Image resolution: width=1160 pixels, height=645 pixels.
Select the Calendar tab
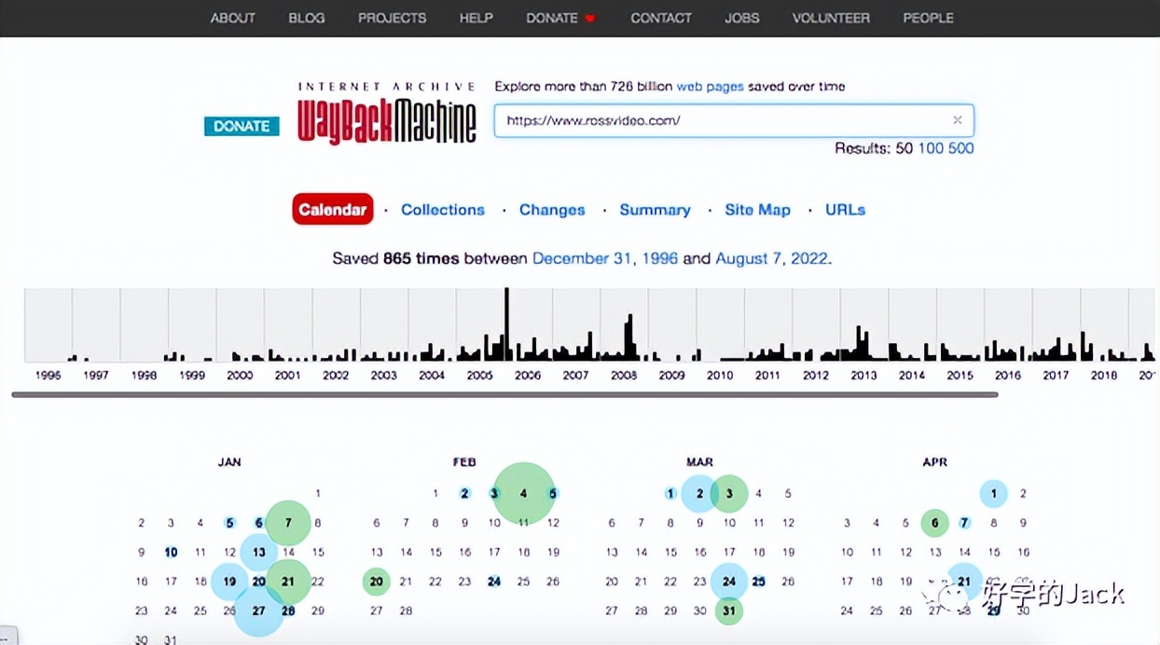(333, 210)
